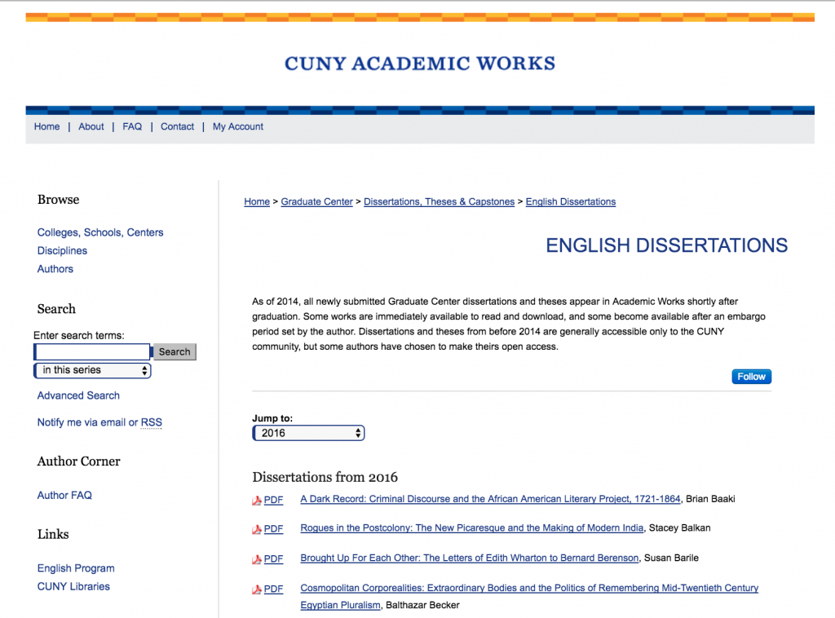Click Graduate Center in the breadcrumb

click(x=317, y=201)
